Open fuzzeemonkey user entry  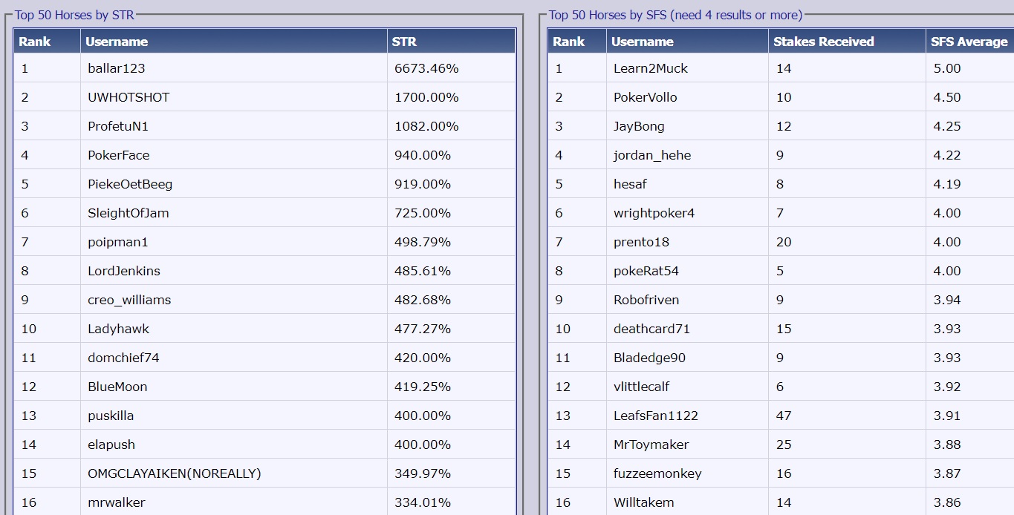(657, 473)
